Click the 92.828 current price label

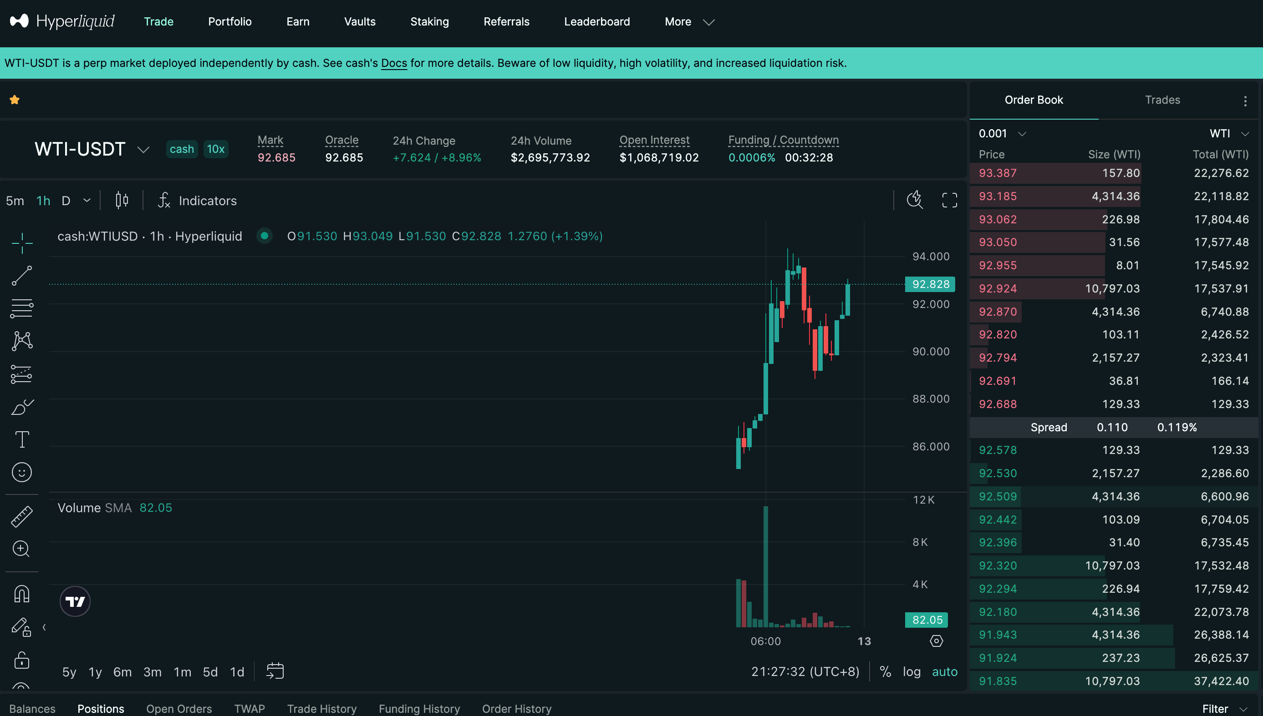click(930, 284)
